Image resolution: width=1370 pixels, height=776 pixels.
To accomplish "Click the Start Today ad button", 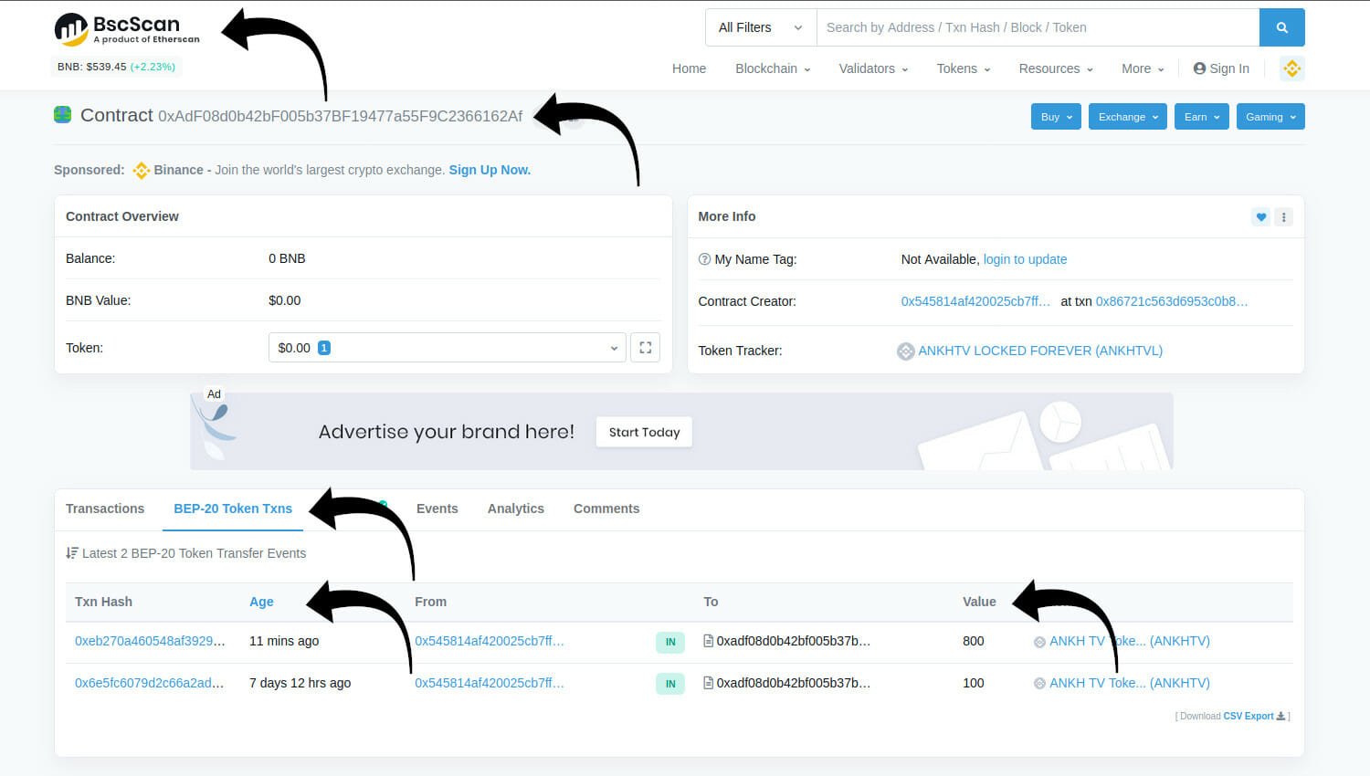I will 644,432.
